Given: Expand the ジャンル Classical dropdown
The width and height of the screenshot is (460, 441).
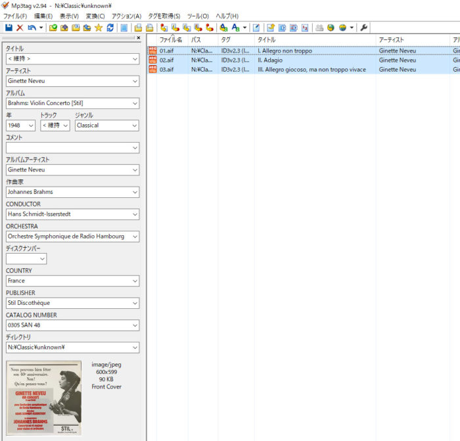Looking at the screenshot, I should [135, 126].
